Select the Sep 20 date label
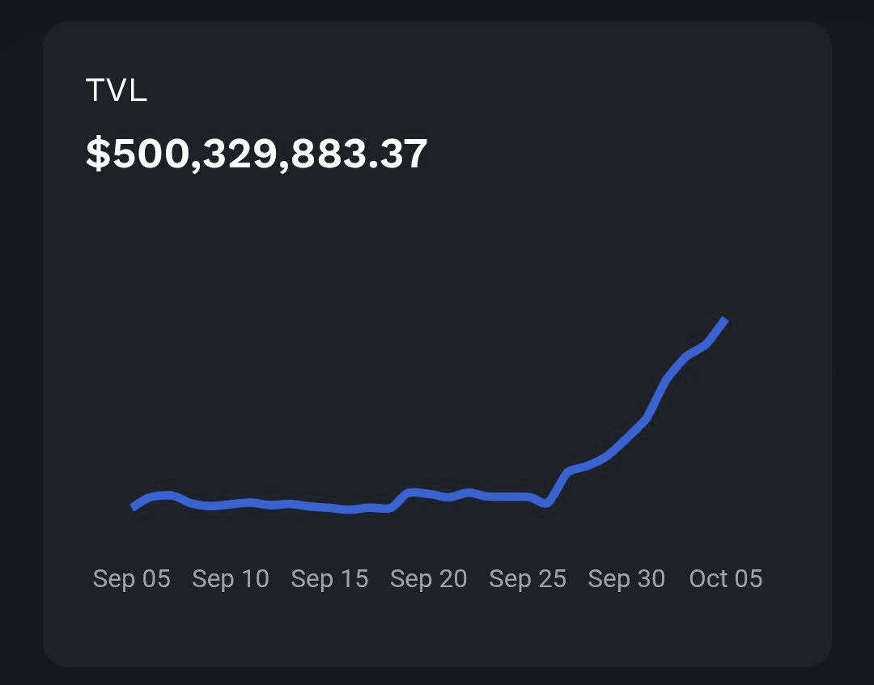Viewport: 874px width, 685px height. point(429,578)
